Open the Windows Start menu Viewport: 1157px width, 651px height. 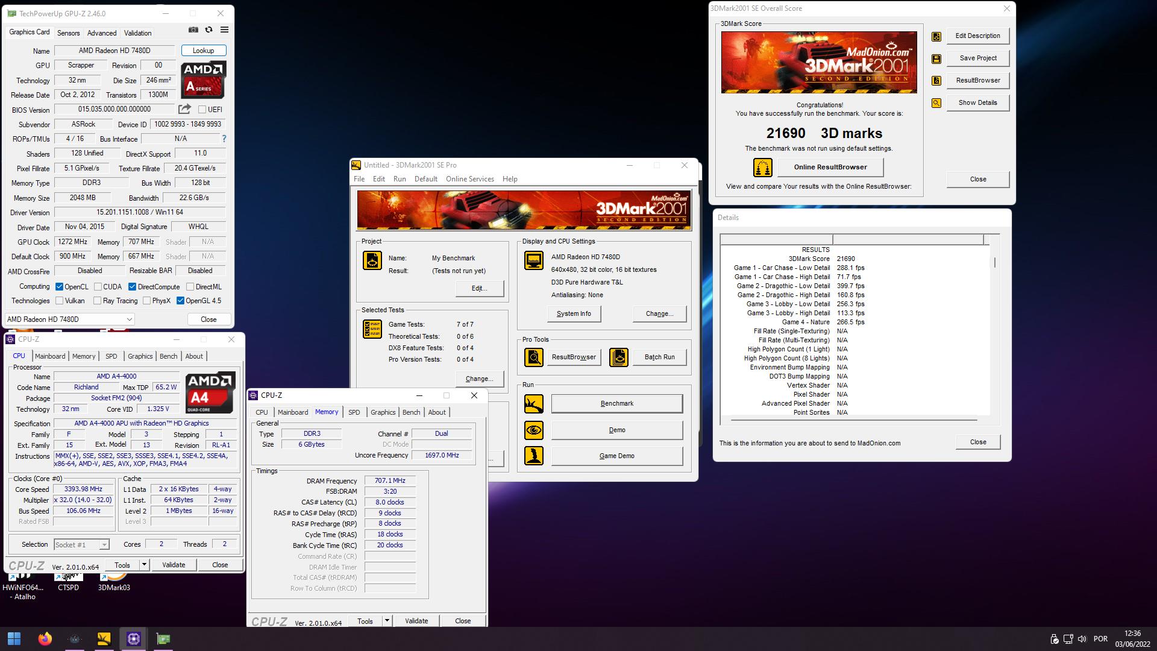(x=14, y=638)
